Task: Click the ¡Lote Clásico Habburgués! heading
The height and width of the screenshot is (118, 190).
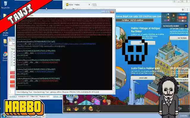Action: [145, 68]
